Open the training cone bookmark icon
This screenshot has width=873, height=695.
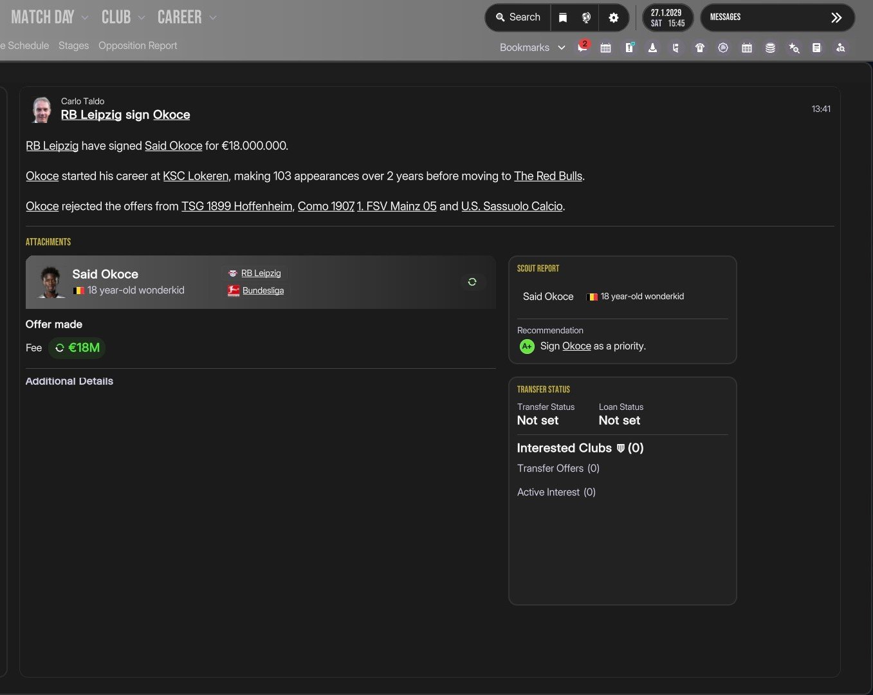tap(652, 48)
